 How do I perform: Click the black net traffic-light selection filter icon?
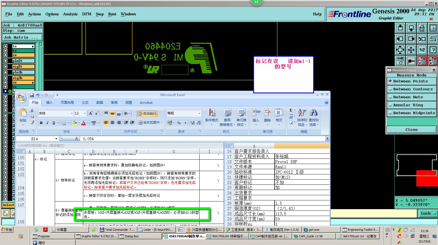coord(433,61)
